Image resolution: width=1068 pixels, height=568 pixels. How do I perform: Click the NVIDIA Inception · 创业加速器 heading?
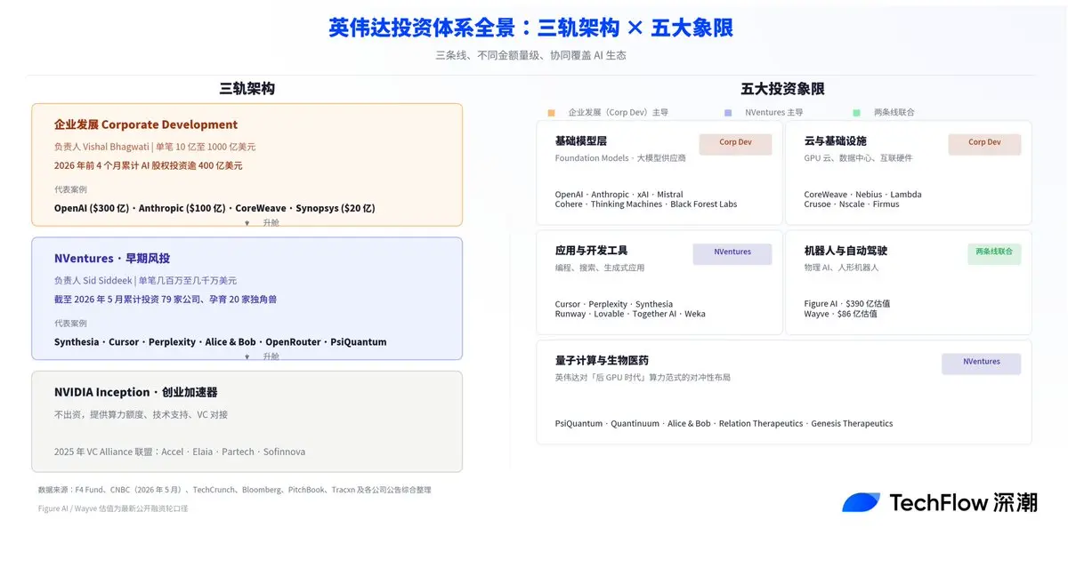click(x=136, y=392)
